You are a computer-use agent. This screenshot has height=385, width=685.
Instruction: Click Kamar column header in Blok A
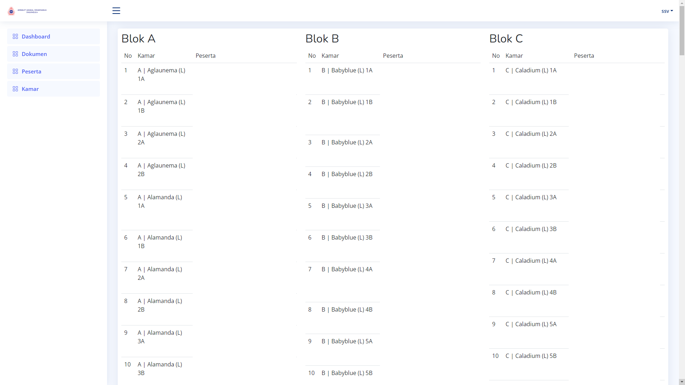[x=146, y=56]
